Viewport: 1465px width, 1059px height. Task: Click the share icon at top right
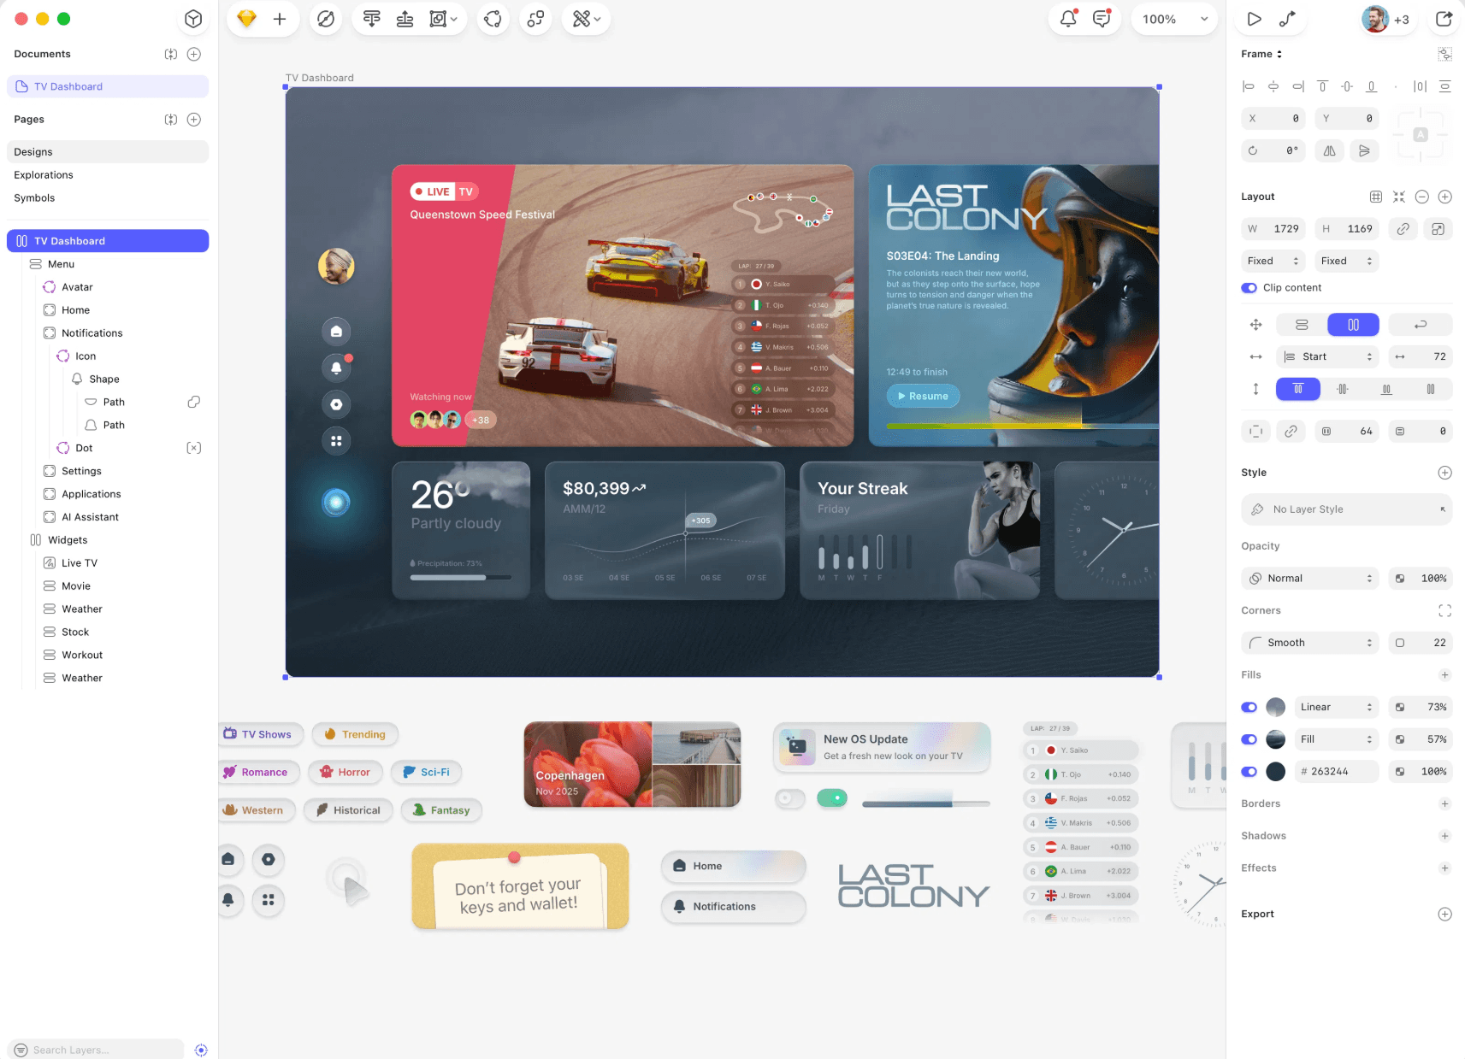(1443, 19)
